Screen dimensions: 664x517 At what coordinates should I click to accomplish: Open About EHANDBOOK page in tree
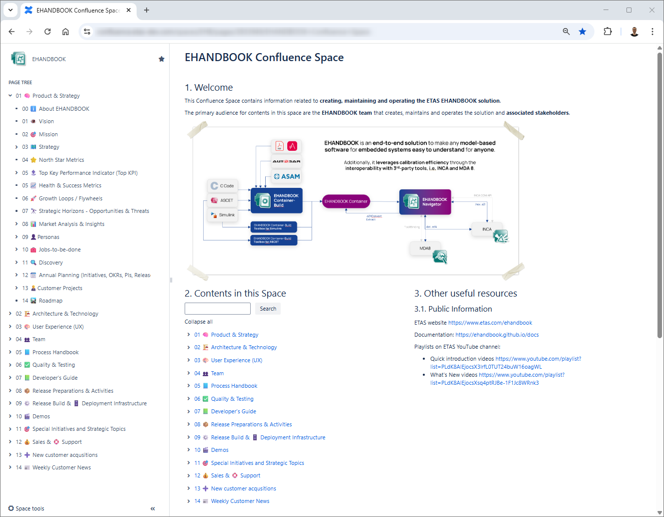coord(64,109)
